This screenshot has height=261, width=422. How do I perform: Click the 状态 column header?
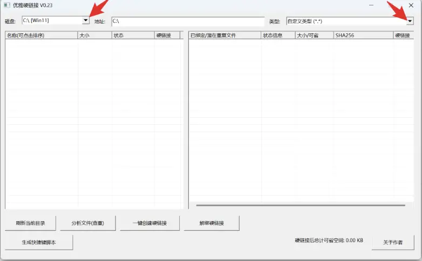coord(133,35)
